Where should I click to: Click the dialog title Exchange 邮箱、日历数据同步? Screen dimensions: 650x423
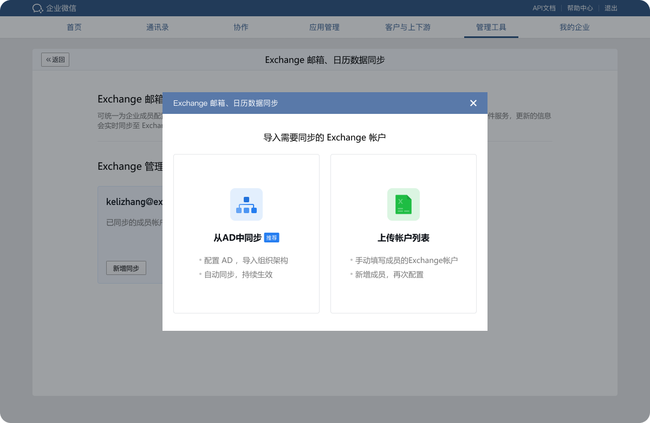[x=226, y=103]
